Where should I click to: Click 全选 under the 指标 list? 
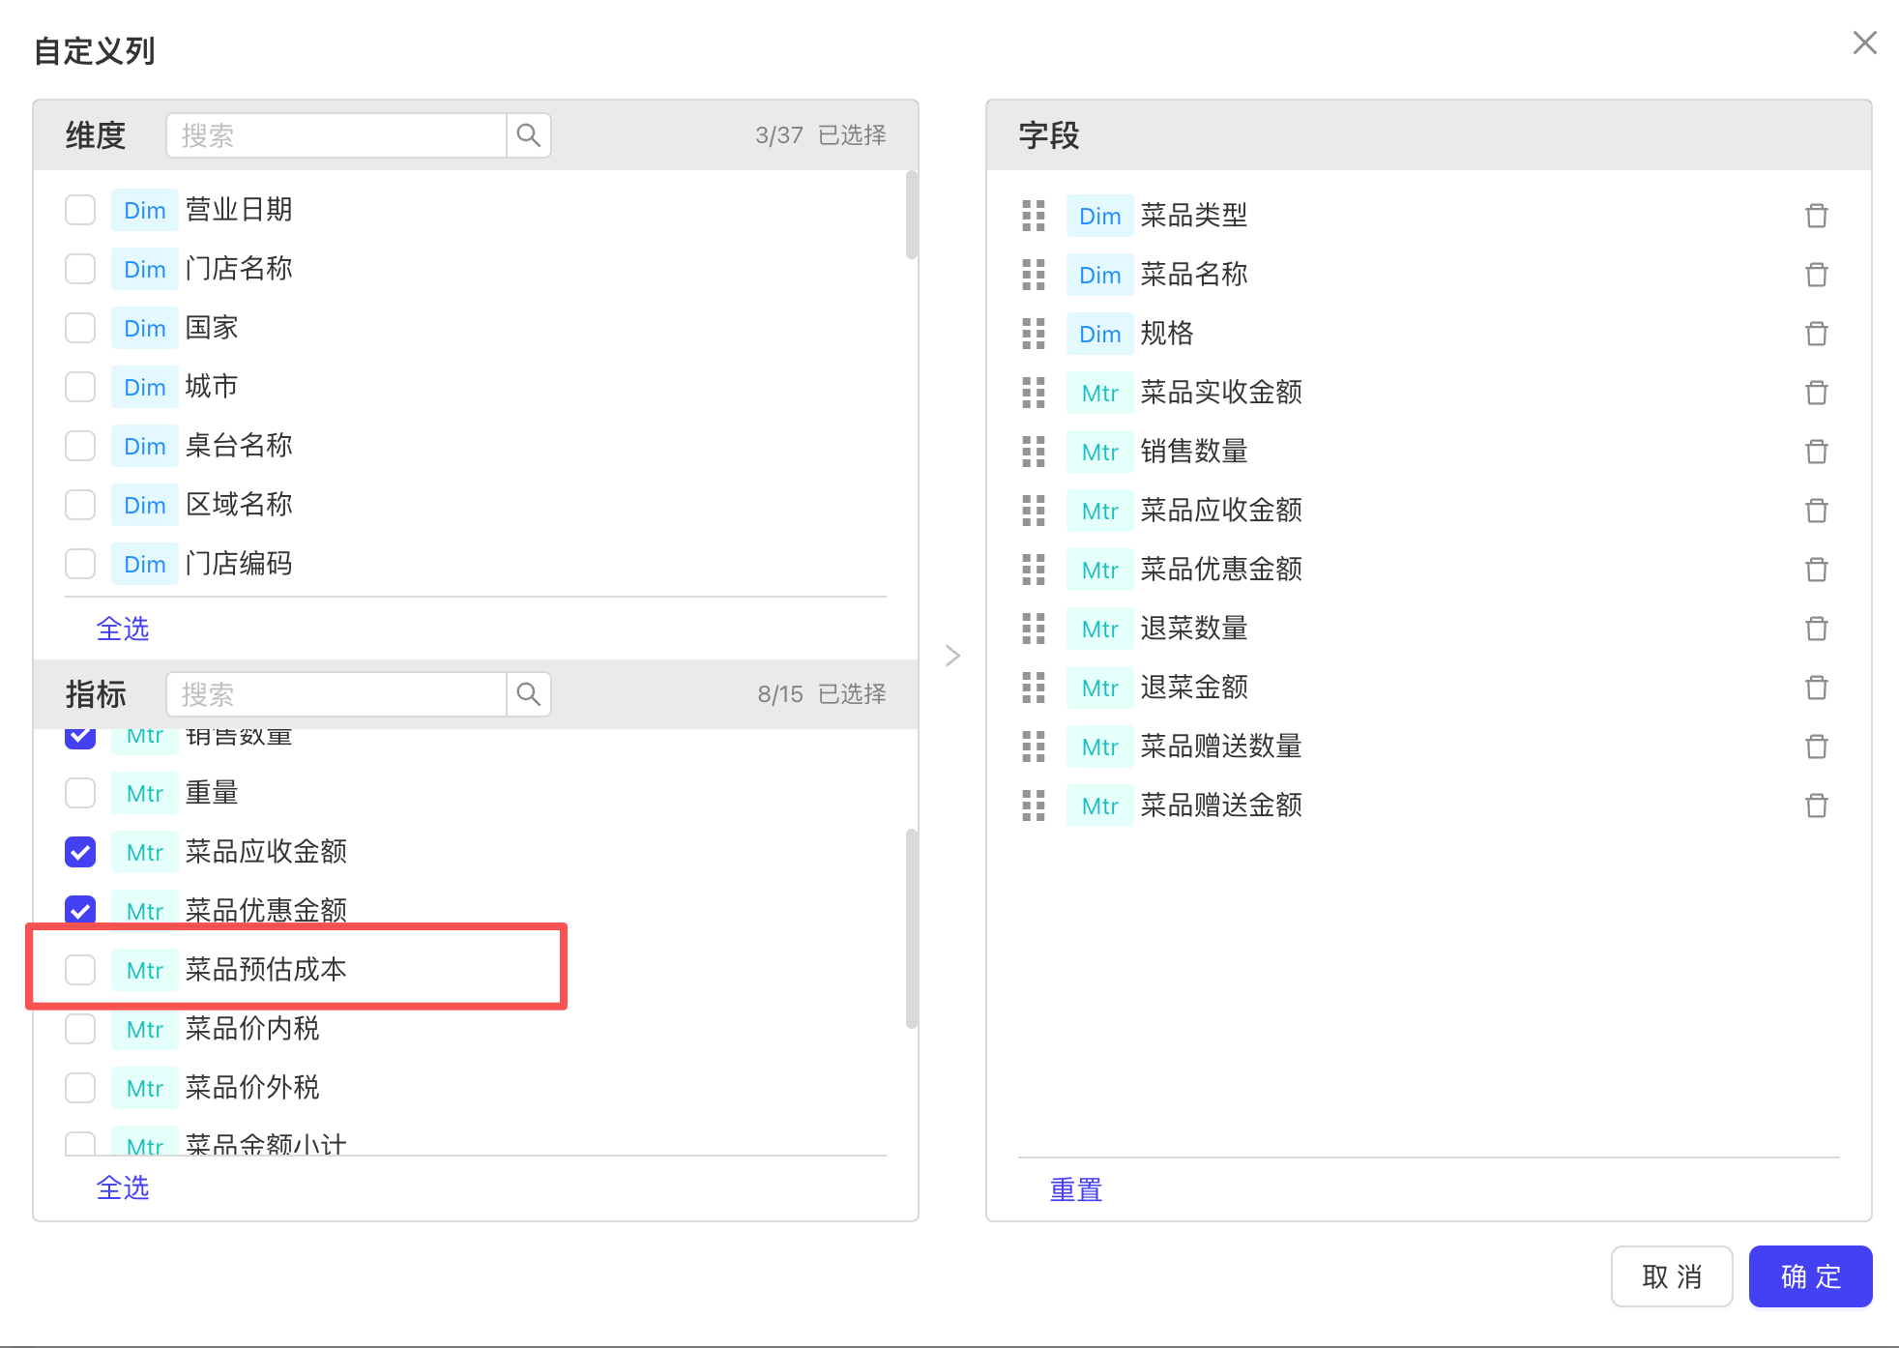(123, 1187)
